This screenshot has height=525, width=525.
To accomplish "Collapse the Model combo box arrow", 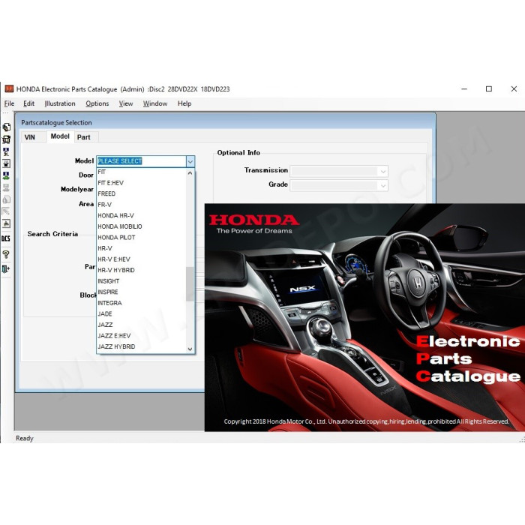I will click(x=190, y=161).
